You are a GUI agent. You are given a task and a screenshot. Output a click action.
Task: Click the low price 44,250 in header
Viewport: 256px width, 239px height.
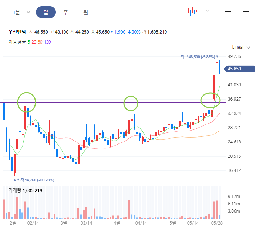(x=82, y=32)
